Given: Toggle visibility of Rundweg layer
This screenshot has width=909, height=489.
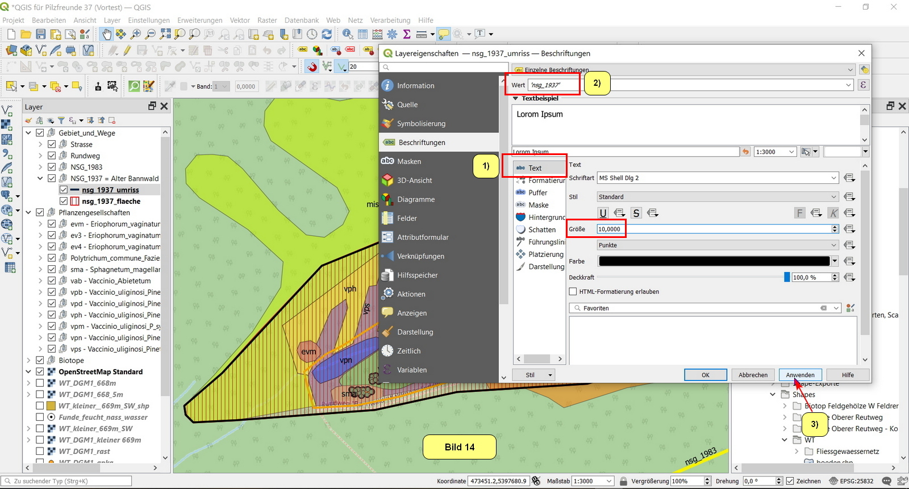Looking at the screenshot, I should tap(52, 156).
